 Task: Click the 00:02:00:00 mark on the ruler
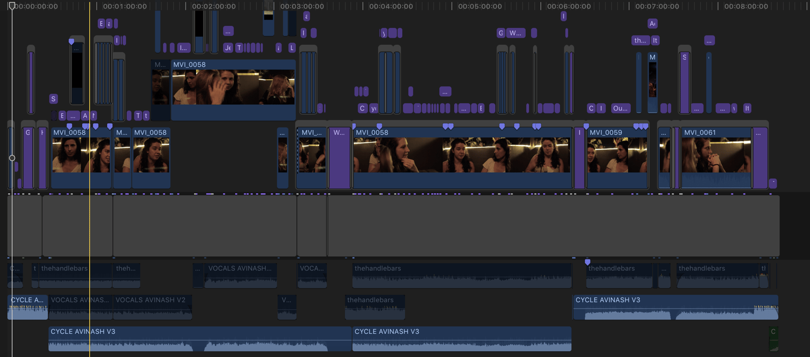click(x=214, y=6)
